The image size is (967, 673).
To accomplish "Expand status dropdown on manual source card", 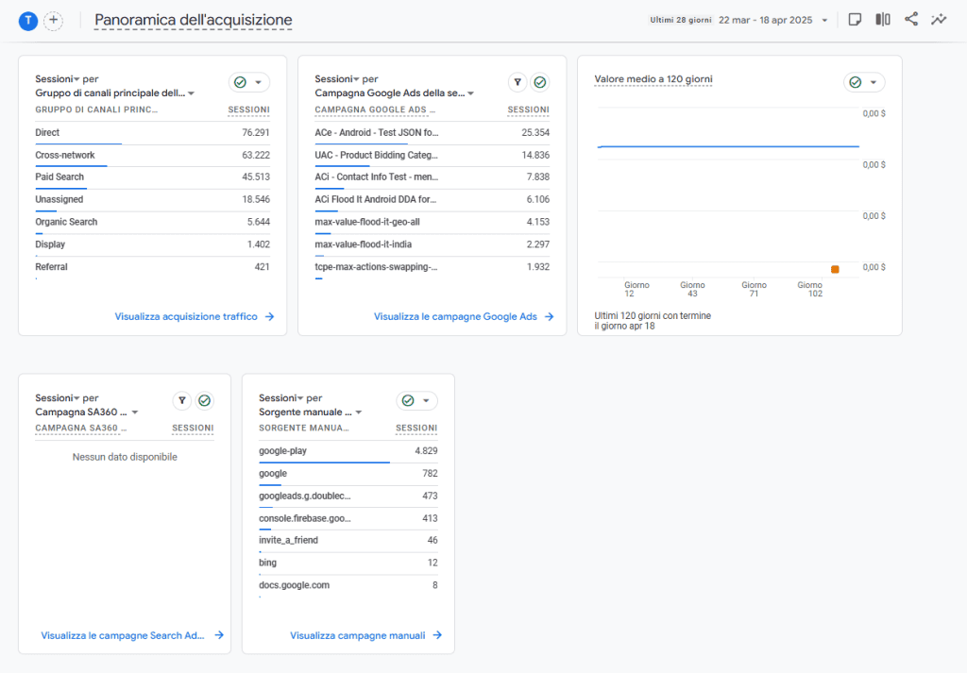I will tap(426, 400).
